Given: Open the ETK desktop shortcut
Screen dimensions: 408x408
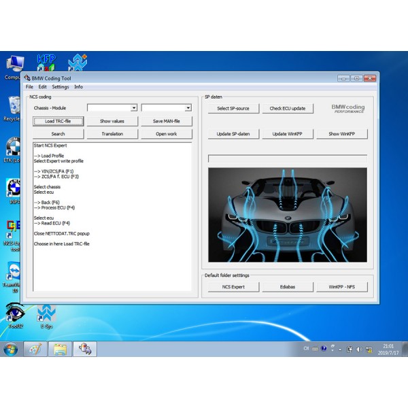Looking at the screenshot, I should click(x=12, y=150).
